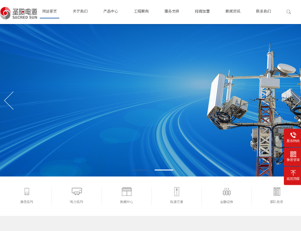Click the 部队政府 category icon

[277, 192]
